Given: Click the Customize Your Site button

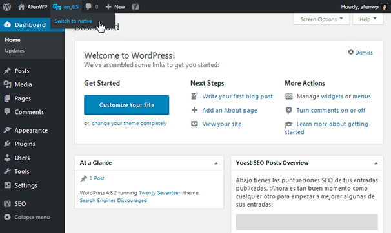Looking at the screenshot, I should 126,105.
